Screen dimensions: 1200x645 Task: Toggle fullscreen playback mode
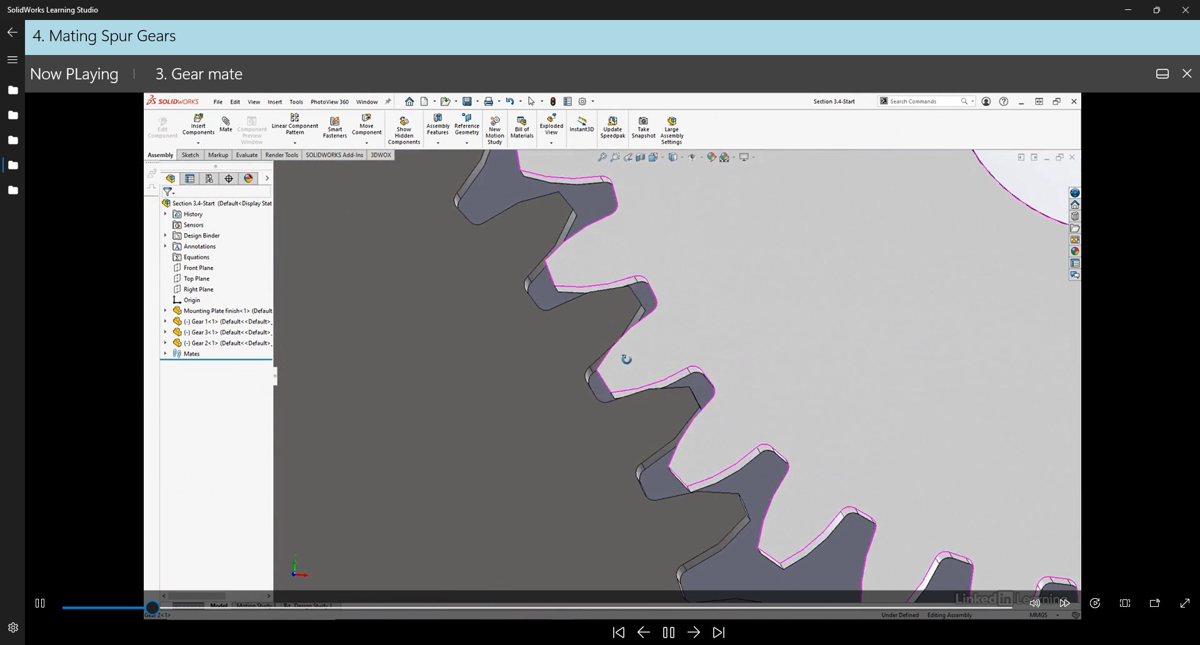pyautogui.click(x=1186, y=603)
